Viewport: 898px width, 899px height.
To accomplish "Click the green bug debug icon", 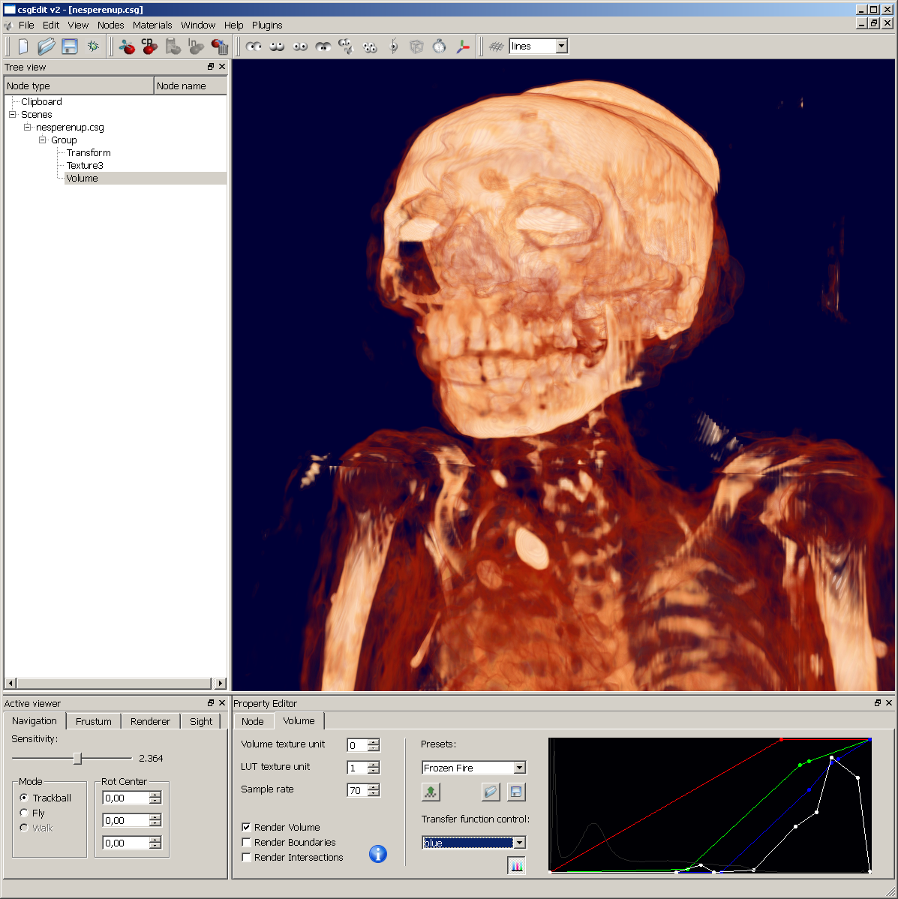I will click(x=93, y=47).
